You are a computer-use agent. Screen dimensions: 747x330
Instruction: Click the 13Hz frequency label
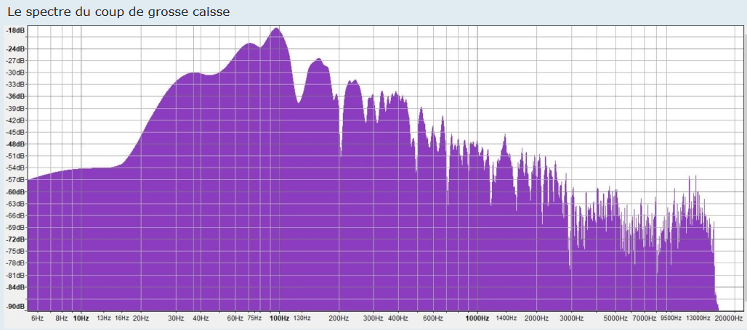[x=104, y=318]
